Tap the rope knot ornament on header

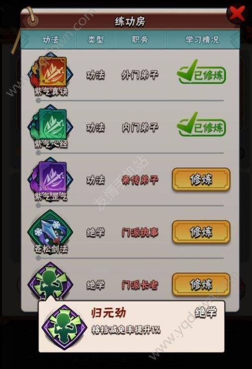(32, 21)
